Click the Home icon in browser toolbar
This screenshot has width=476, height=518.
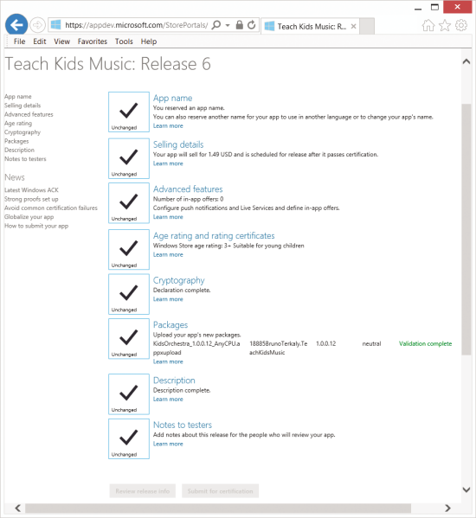(428, 25)
